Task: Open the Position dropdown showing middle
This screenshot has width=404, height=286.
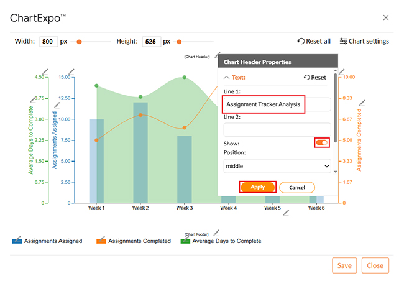Action: (x=277, y=166)
